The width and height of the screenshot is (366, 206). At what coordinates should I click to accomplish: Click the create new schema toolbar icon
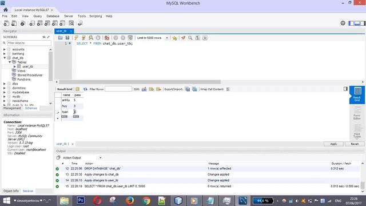32,23
